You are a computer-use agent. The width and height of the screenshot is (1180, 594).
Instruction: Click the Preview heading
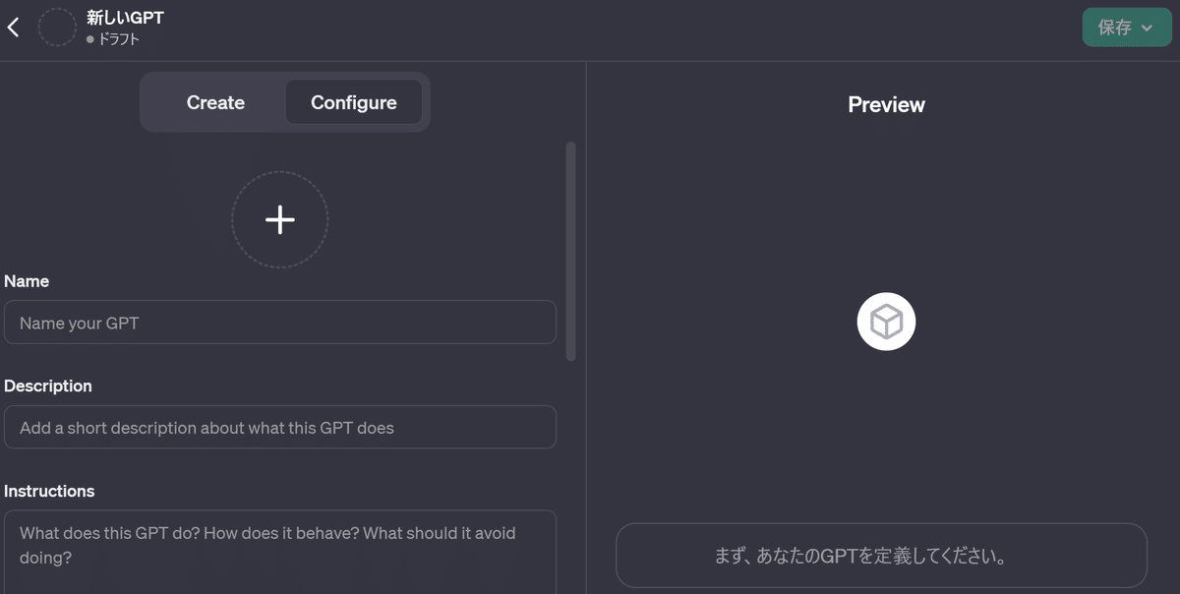[x=886, y=104]
